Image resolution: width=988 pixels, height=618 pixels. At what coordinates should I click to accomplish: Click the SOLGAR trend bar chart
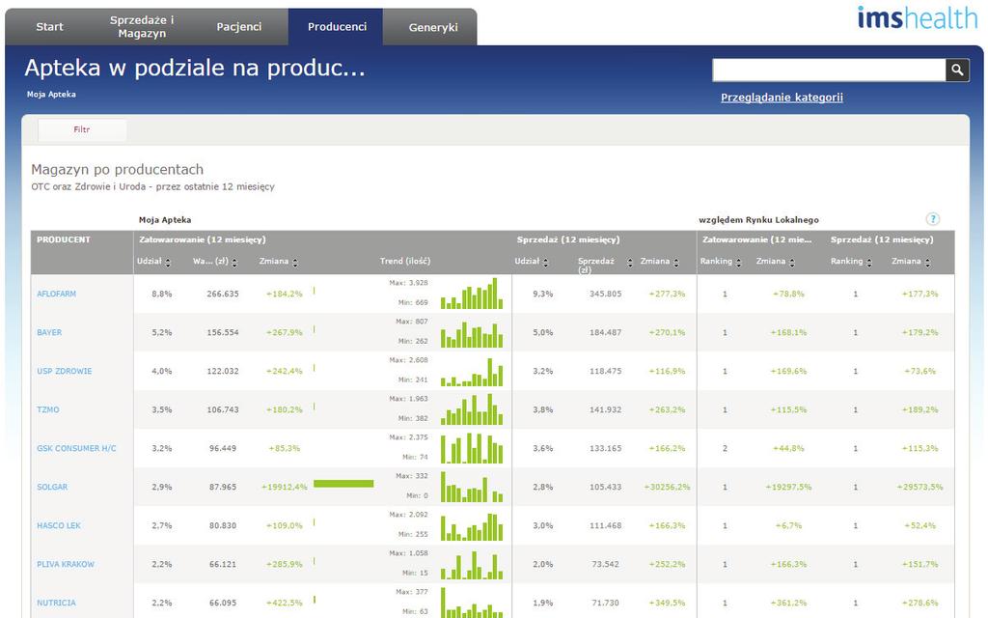(x=472, y=487)
